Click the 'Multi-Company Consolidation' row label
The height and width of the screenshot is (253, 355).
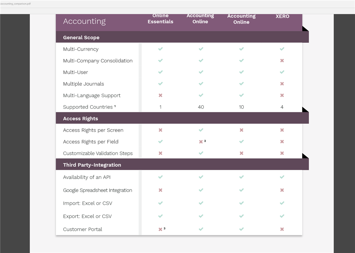click(97, 61)
